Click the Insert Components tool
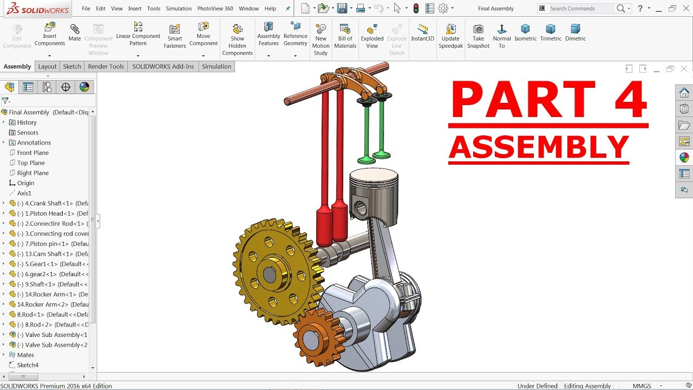This screenshot has width=693, height=390. tap(49, 34)
